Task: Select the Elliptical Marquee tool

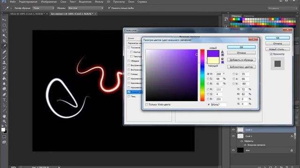Action: point(4,25)
